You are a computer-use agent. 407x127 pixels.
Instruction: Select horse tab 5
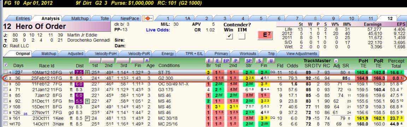(261, 18)
